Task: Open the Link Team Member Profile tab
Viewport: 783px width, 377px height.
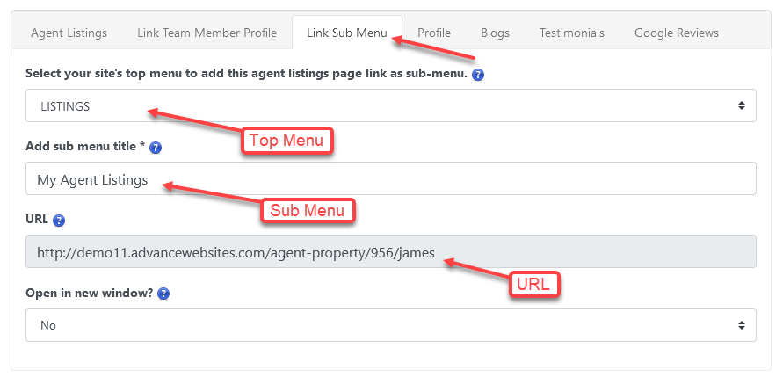Action: [207, 33]
